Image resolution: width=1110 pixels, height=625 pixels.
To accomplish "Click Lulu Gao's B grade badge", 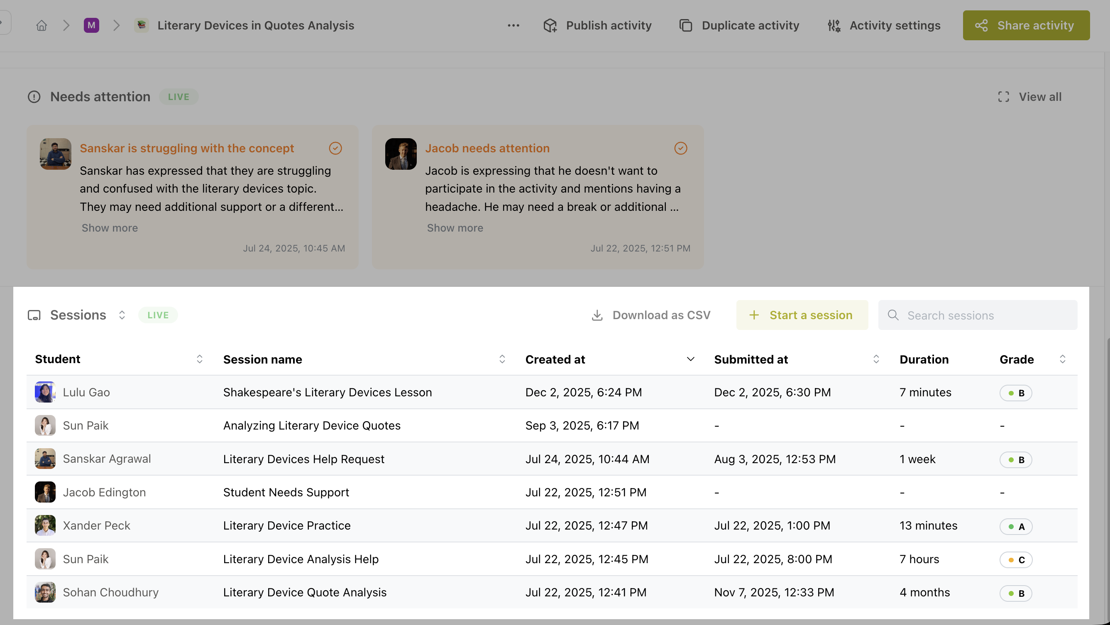I will tap(1016, 393).
